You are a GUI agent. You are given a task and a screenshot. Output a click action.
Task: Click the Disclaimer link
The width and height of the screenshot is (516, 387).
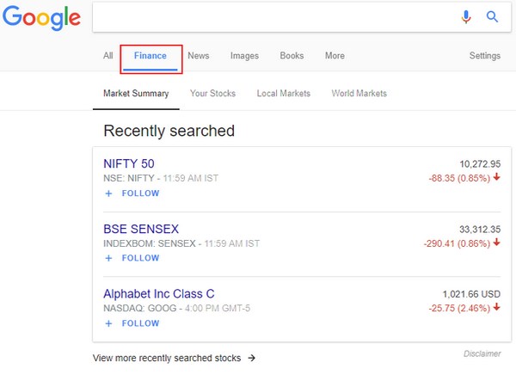(480, 353)
